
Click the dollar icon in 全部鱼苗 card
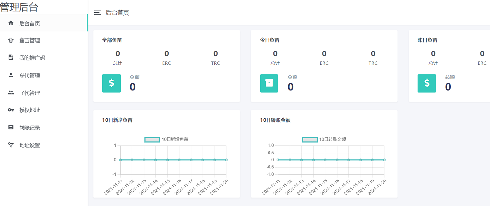tap(111, 83)
